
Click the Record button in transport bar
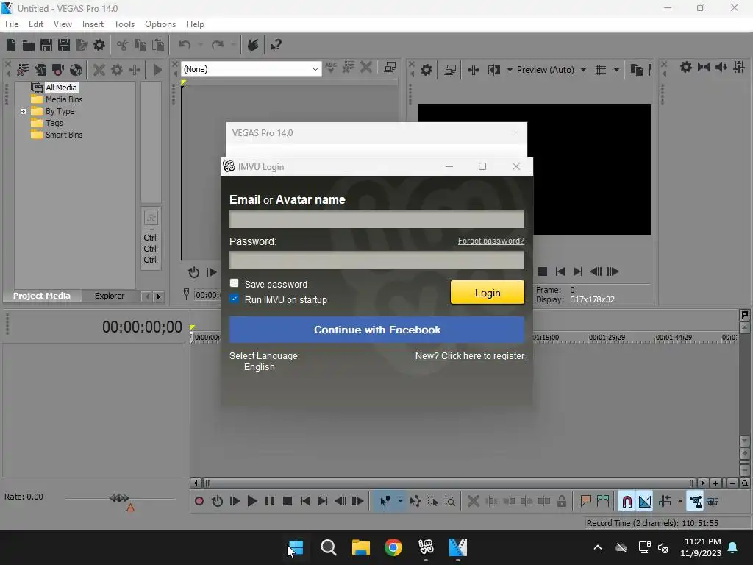tap(199, 501)
